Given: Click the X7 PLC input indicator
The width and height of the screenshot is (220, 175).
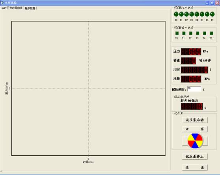Looking at the screenshot, I should [x=212, y=14].
